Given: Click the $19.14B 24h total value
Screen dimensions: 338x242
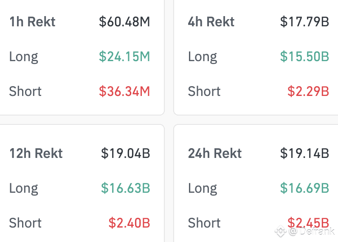Looking at the screenshot, I should [304, 153].
